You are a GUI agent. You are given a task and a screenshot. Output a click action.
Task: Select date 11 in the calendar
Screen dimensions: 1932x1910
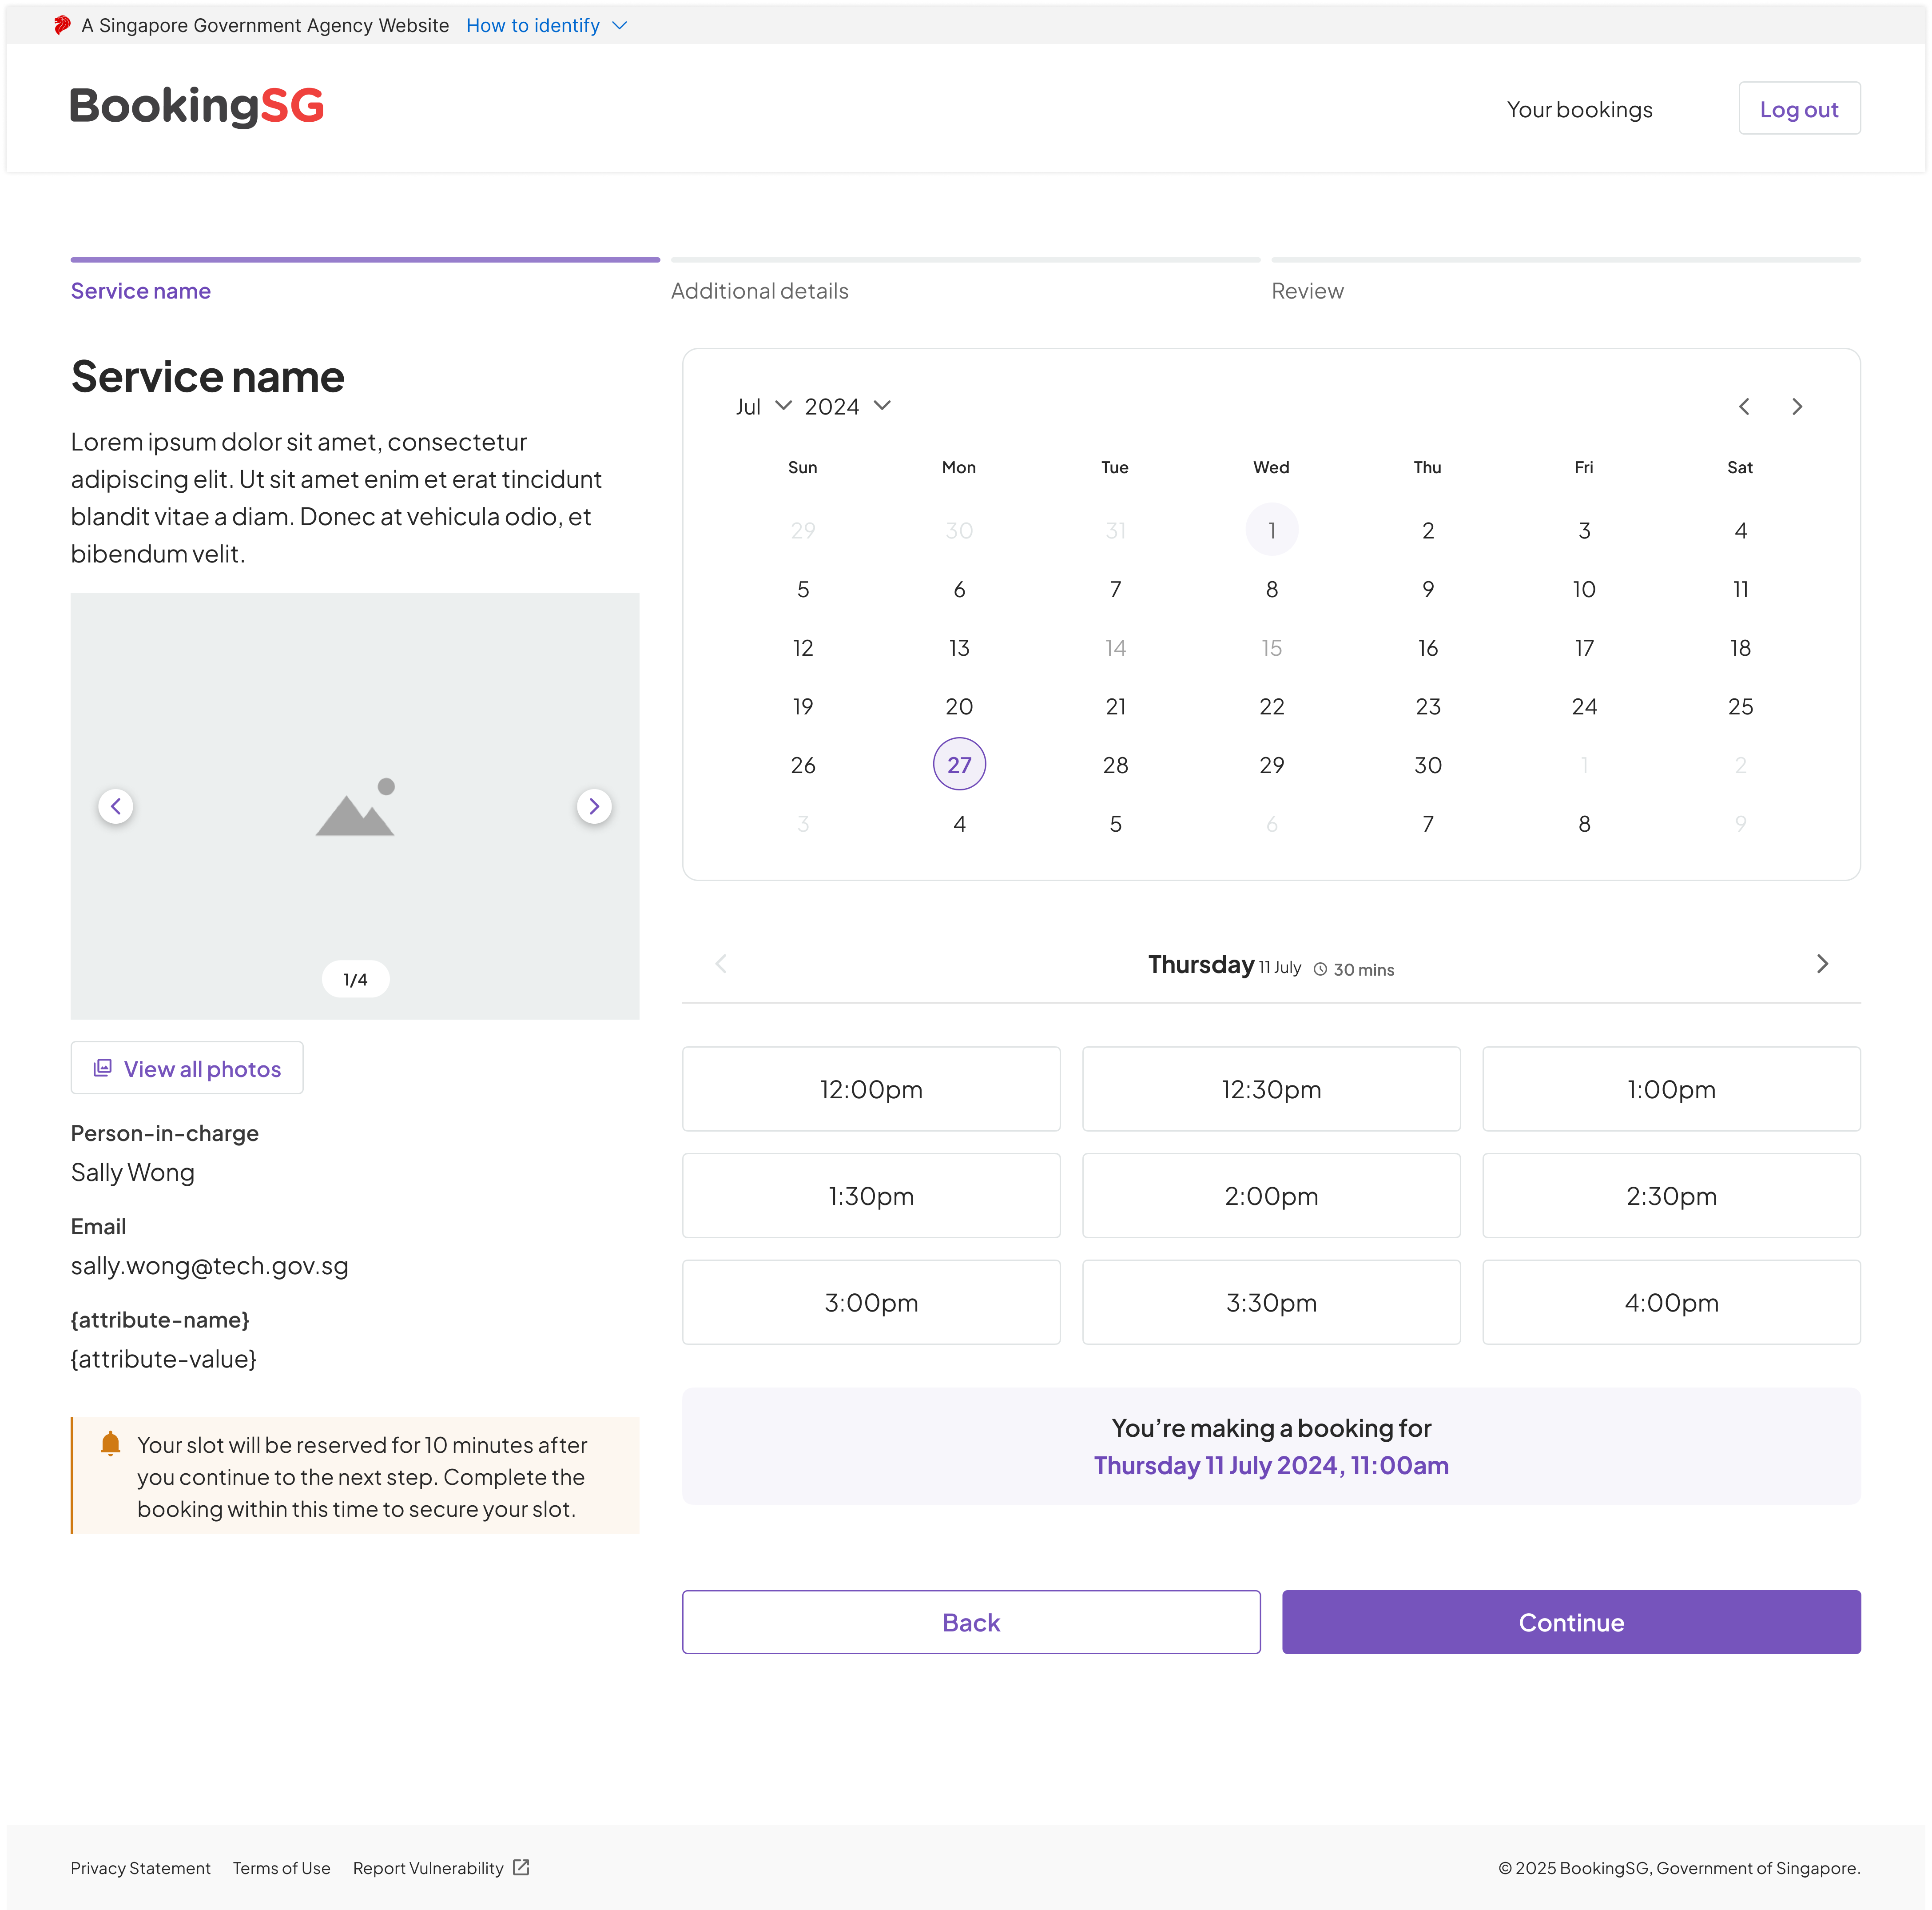(1740, 589)
